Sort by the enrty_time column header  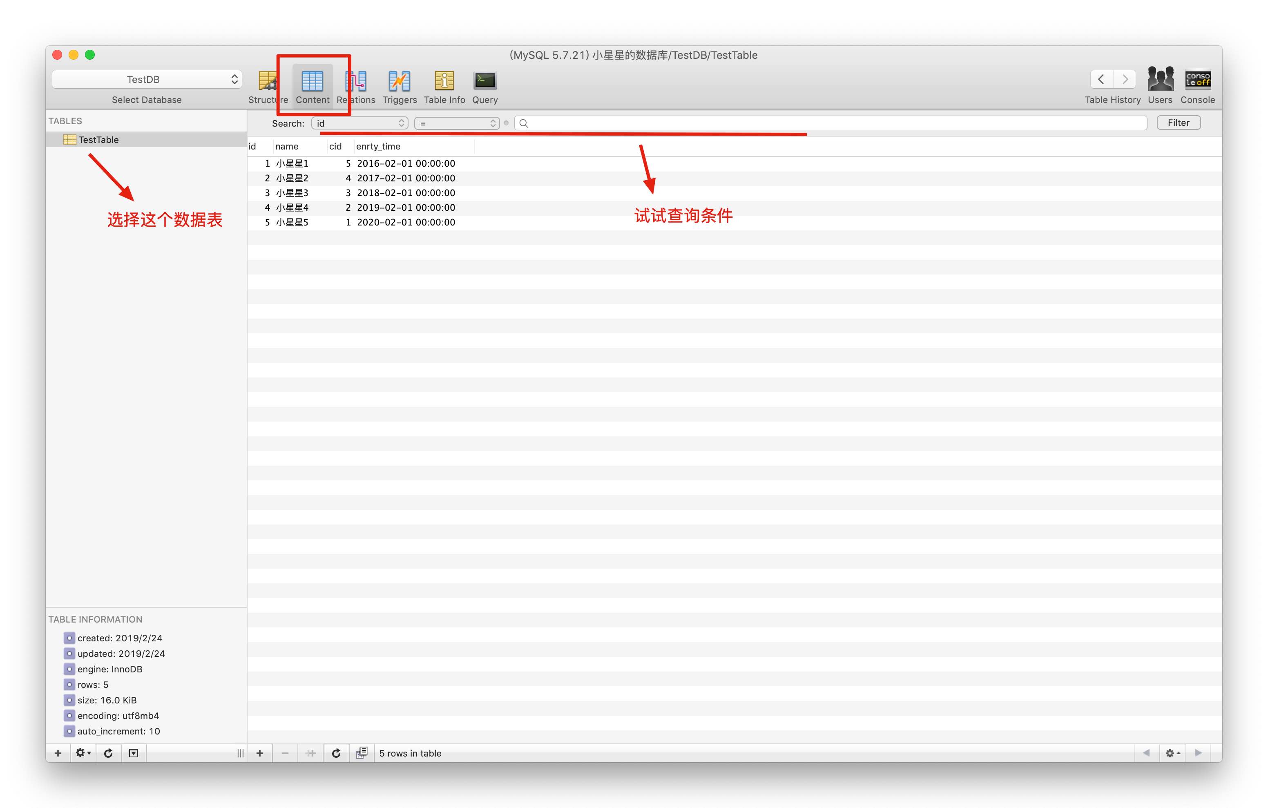414,146
